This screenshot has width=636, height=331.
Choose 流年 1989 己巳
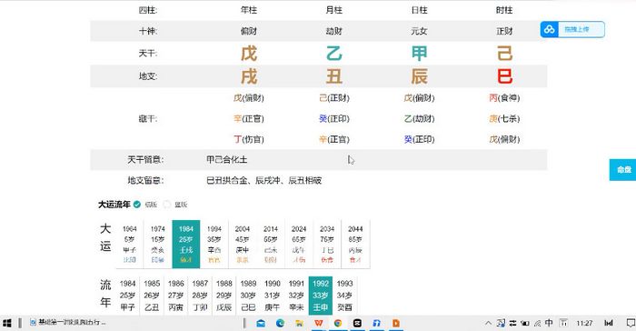(x=248, y=296)
